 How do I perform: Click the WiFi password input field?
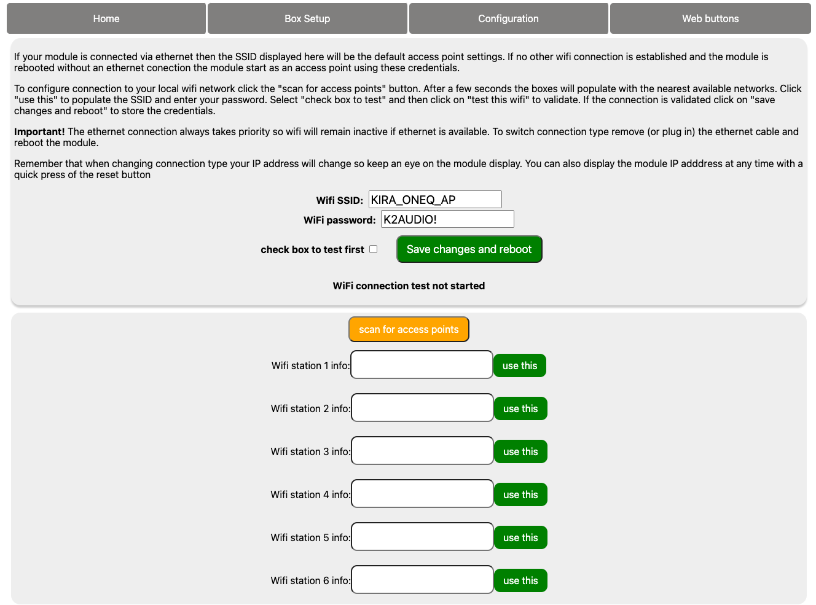447,219
